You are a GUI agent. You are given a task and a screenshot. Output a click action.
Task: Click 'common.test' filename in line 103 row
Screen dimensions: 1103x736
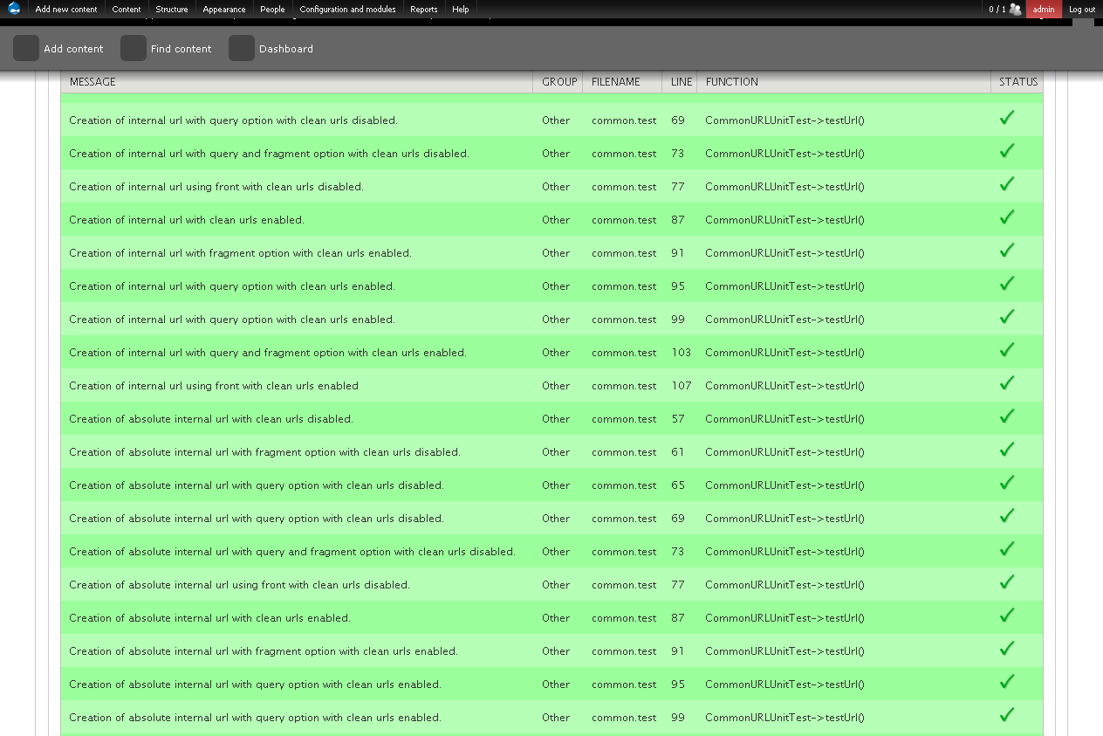point(624,353)
